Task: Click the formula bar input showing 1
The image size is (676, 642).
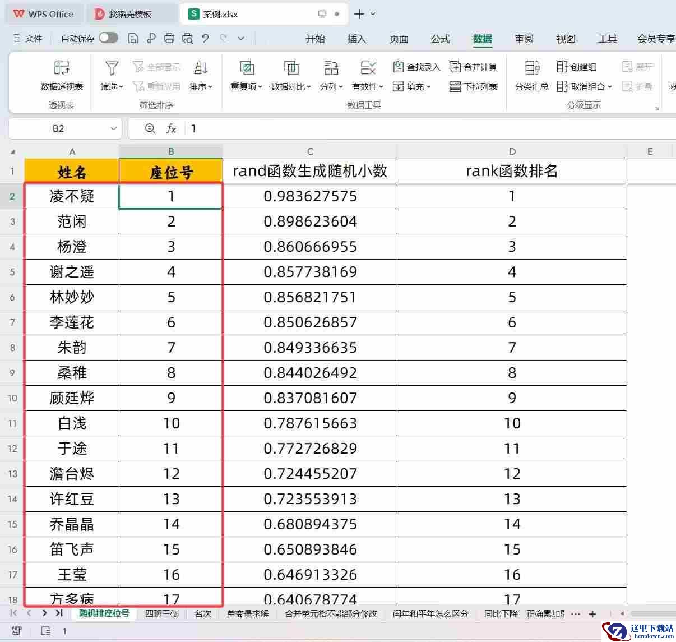Action: 392,128
